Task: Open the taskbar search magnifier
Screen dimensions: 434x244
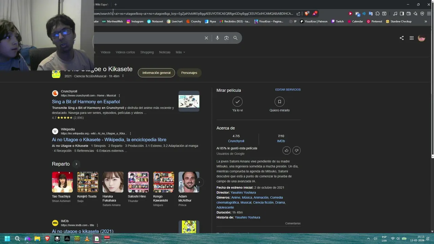Action: point(17,239)
